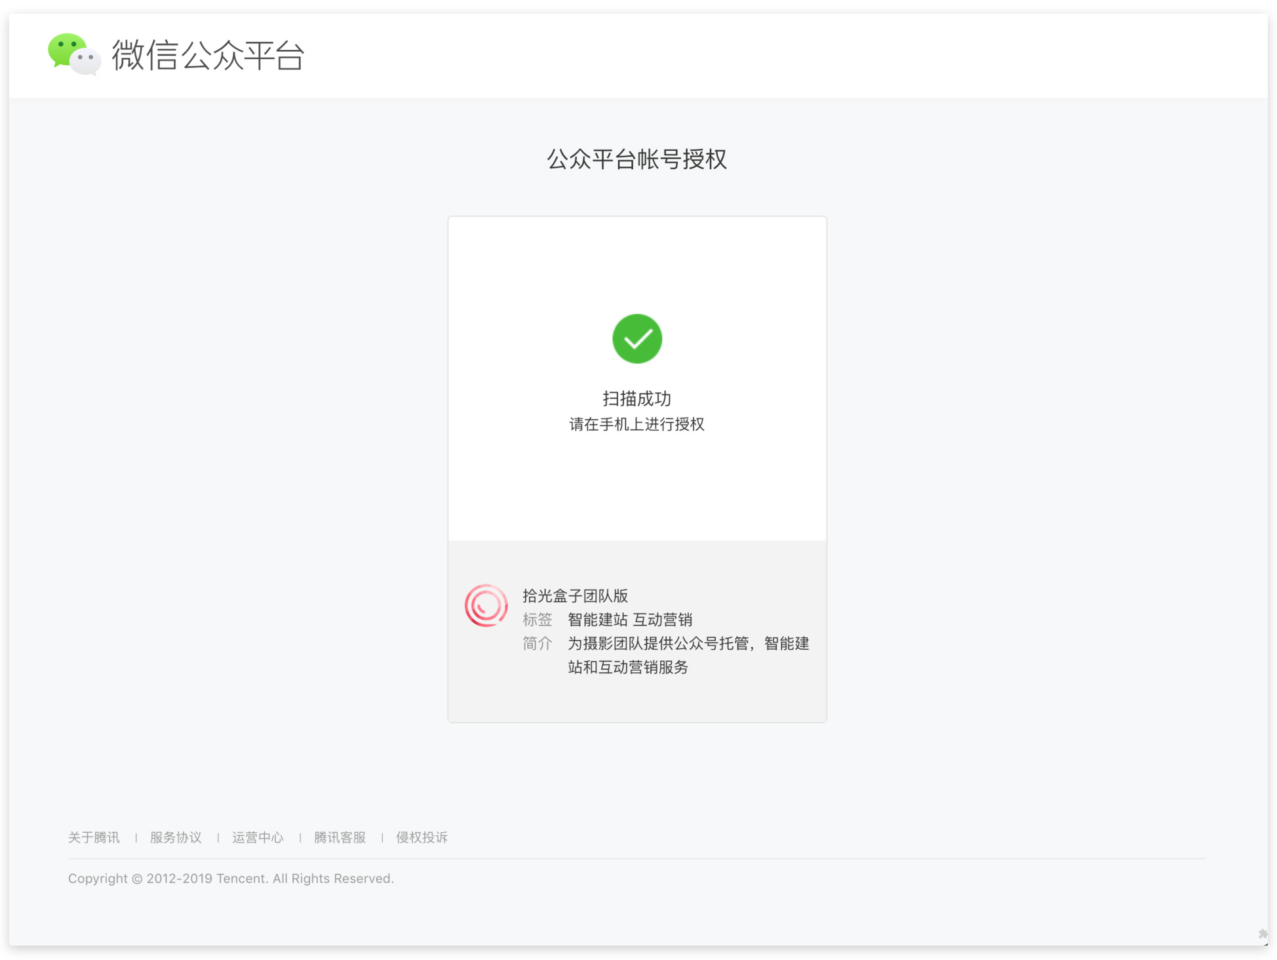1277x960 pixels.
Task: Click the 互动营销 tag text
Action: tap(662, 620)
